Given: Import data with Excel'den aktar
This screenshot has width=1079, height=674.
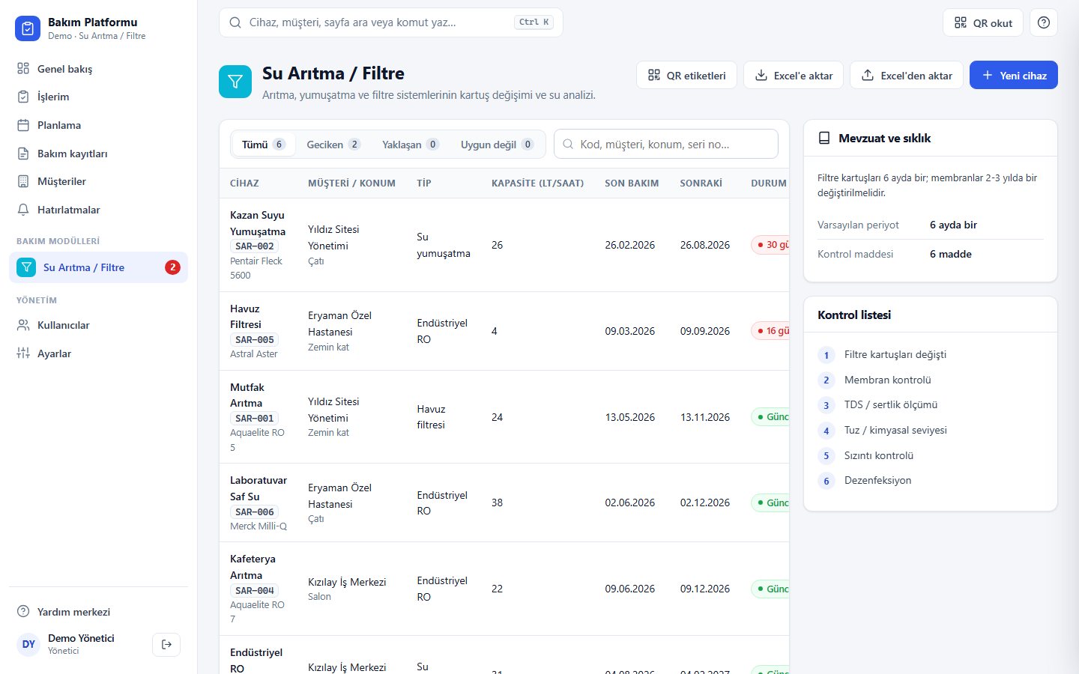Looking at the screenshot, I should 907,75.
